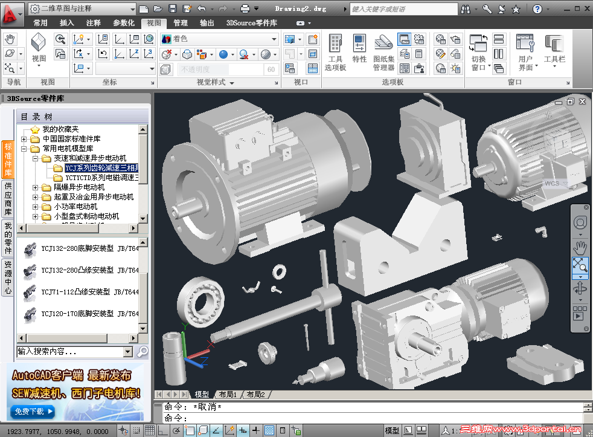Viewport: 593px width, 437px height.
Task: Select the Pan hand tool in ribbon
Action: point(10,39)
